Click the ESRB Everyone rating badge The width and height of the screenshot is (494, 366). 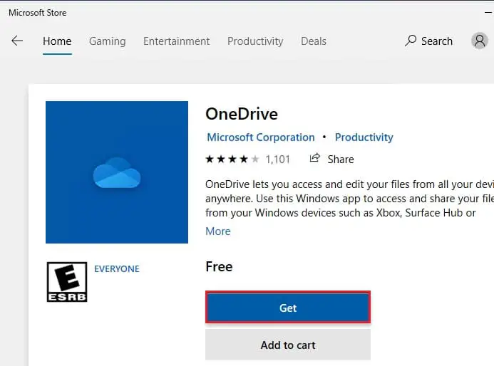[67, 282]
